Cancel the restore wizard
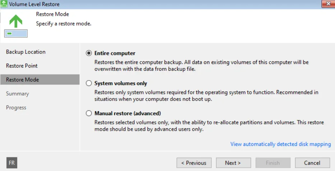335x171 pixels. pos(312,163)
